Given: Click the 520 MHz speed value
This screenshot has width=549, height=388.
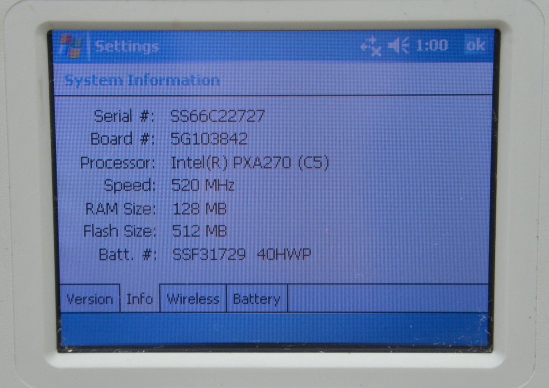Looking at the screenshot, I should 203,186.
